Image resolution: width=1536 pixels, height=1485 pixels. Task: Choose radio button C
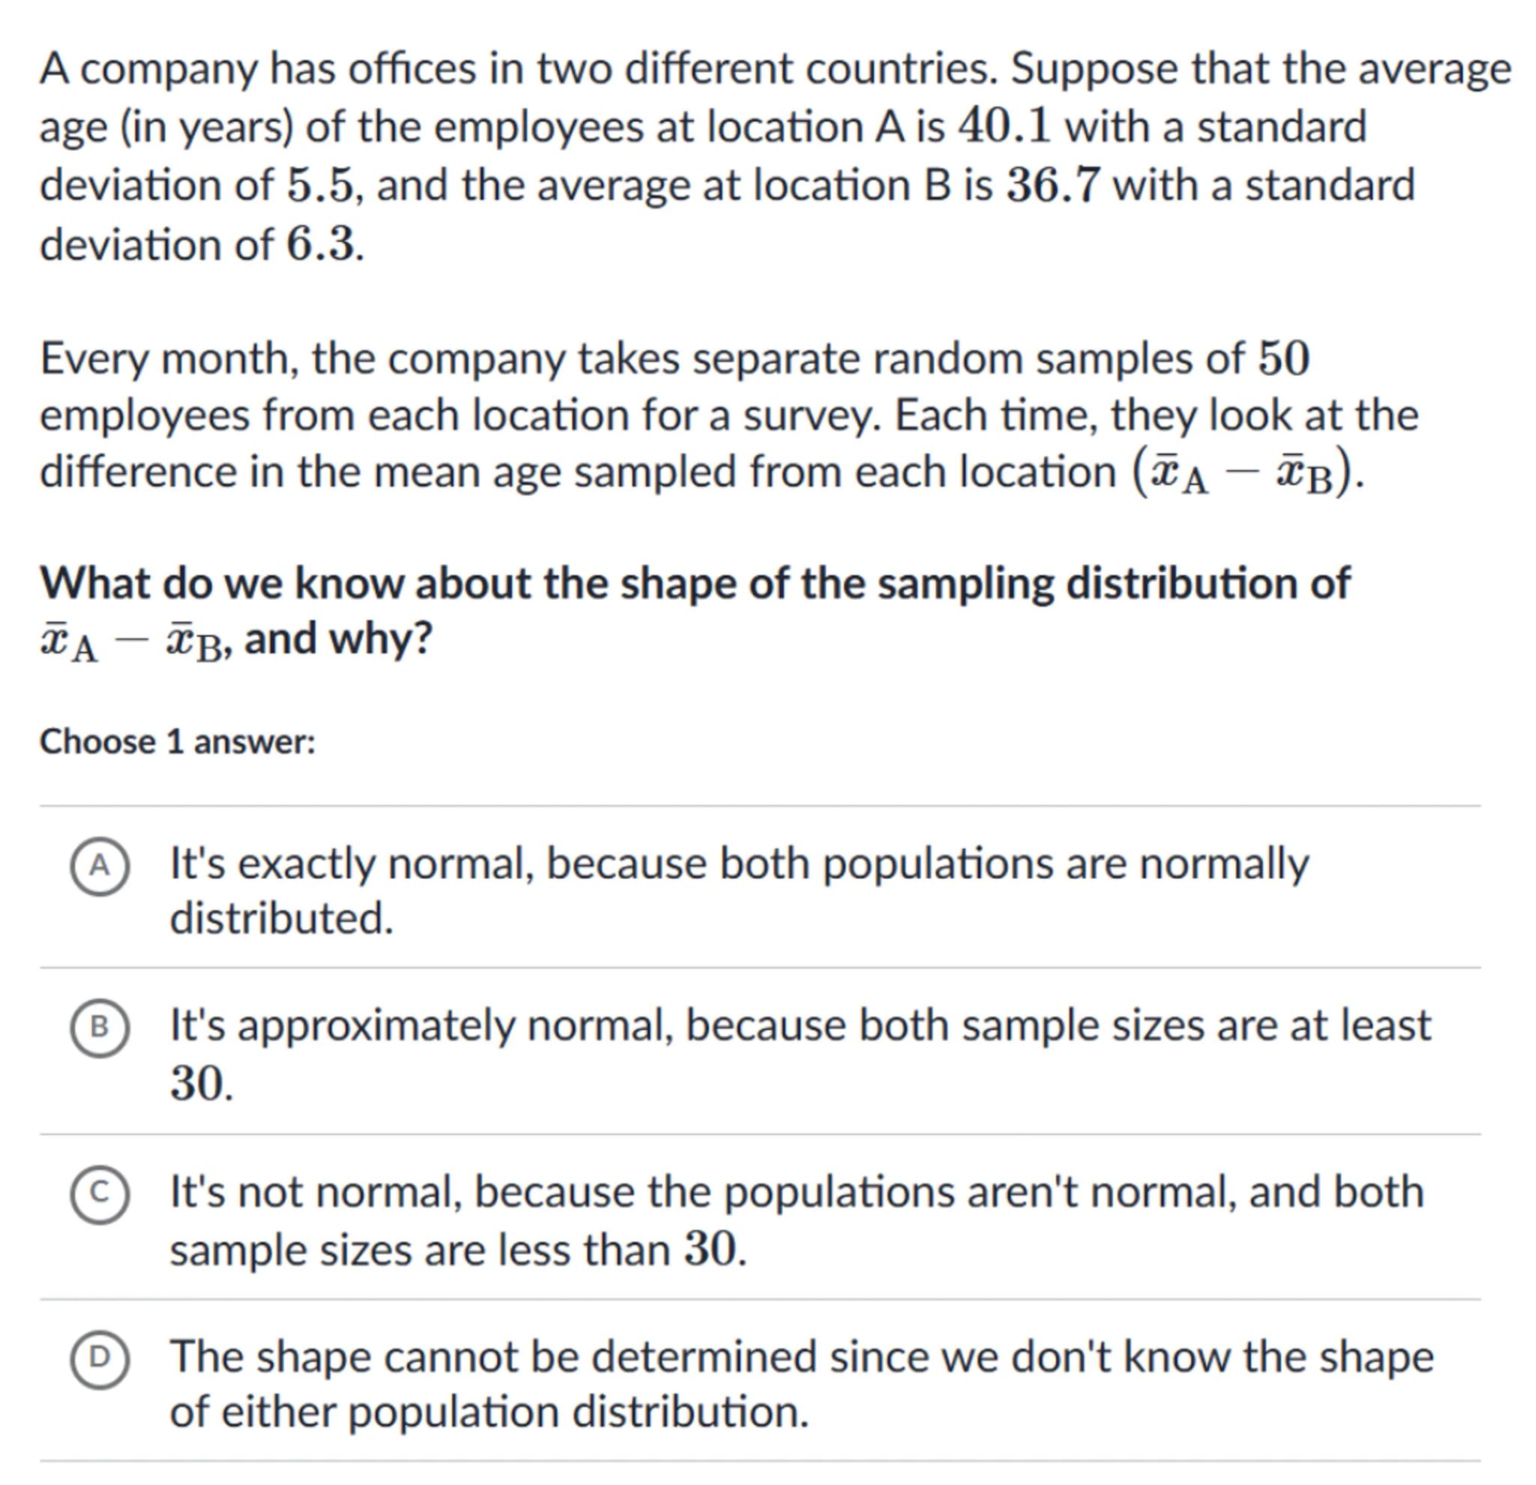pos(100,1192)
